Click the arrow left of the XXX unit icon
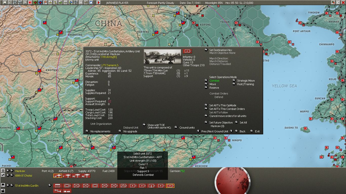The width and height of the screenshot is (346, 194). coord(50,185)
